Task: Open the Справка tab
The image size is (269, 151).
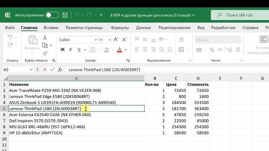Action: pos(250,28)
